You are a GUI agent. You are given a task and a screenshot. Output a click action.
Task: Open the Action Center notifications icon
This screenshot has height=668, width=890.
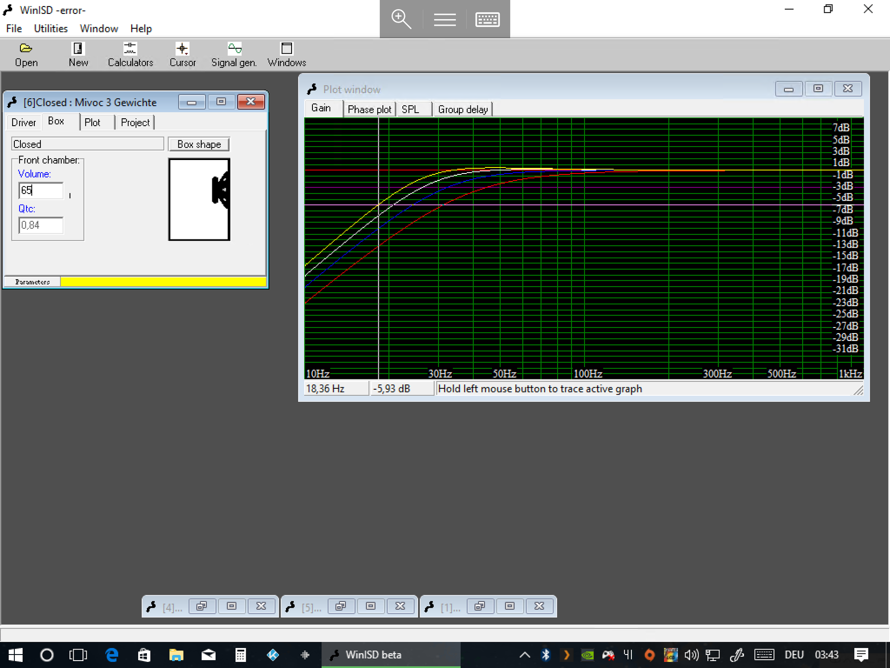point(861,655)
